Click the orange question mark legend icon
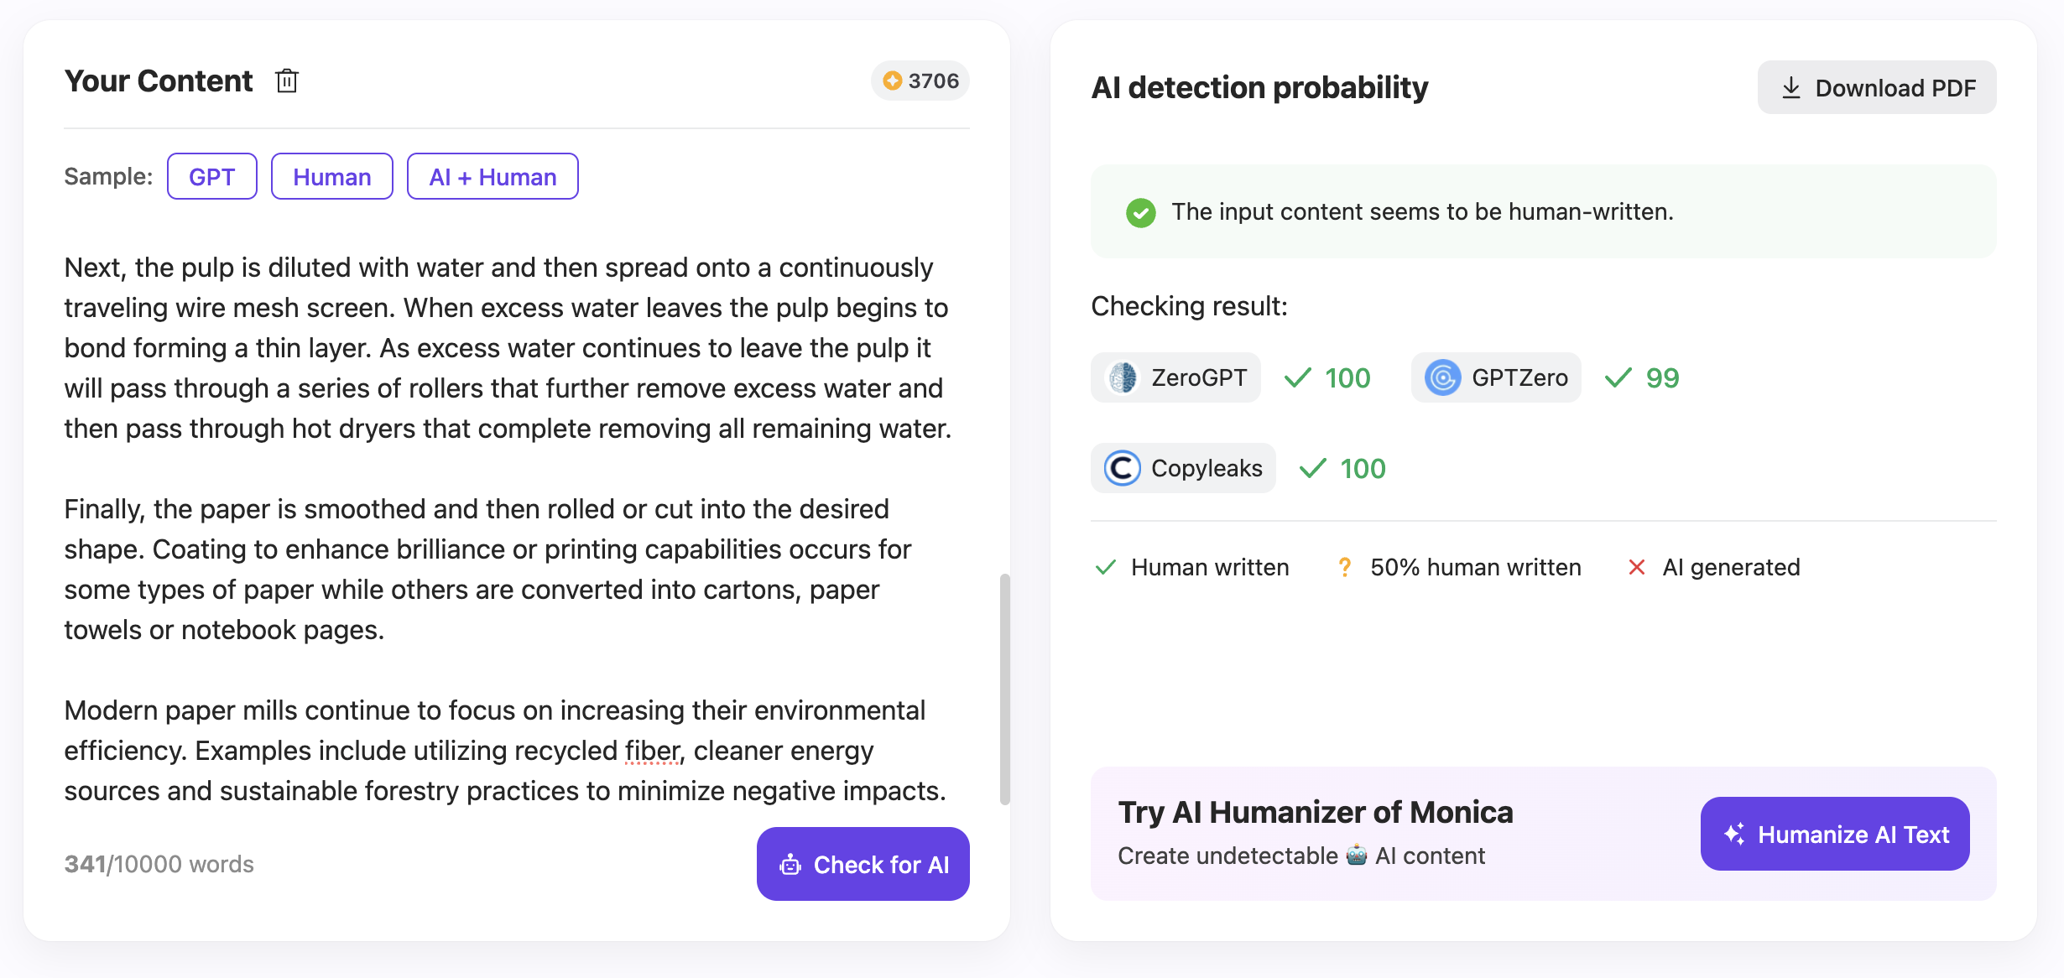Screen dimensions: 2064x978 [1344, 567]
